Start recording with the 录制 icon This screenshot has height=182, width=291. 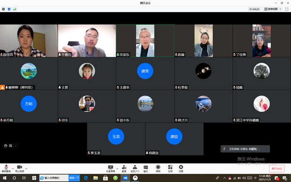click(x=158, y=169)
